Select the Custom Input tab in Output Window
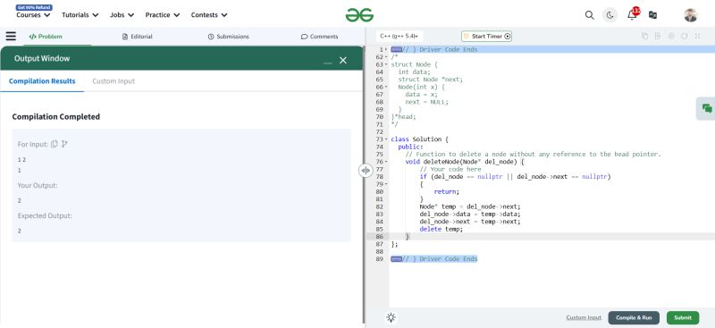This screenshot has height=328, width=715. (x=114, y=81)
